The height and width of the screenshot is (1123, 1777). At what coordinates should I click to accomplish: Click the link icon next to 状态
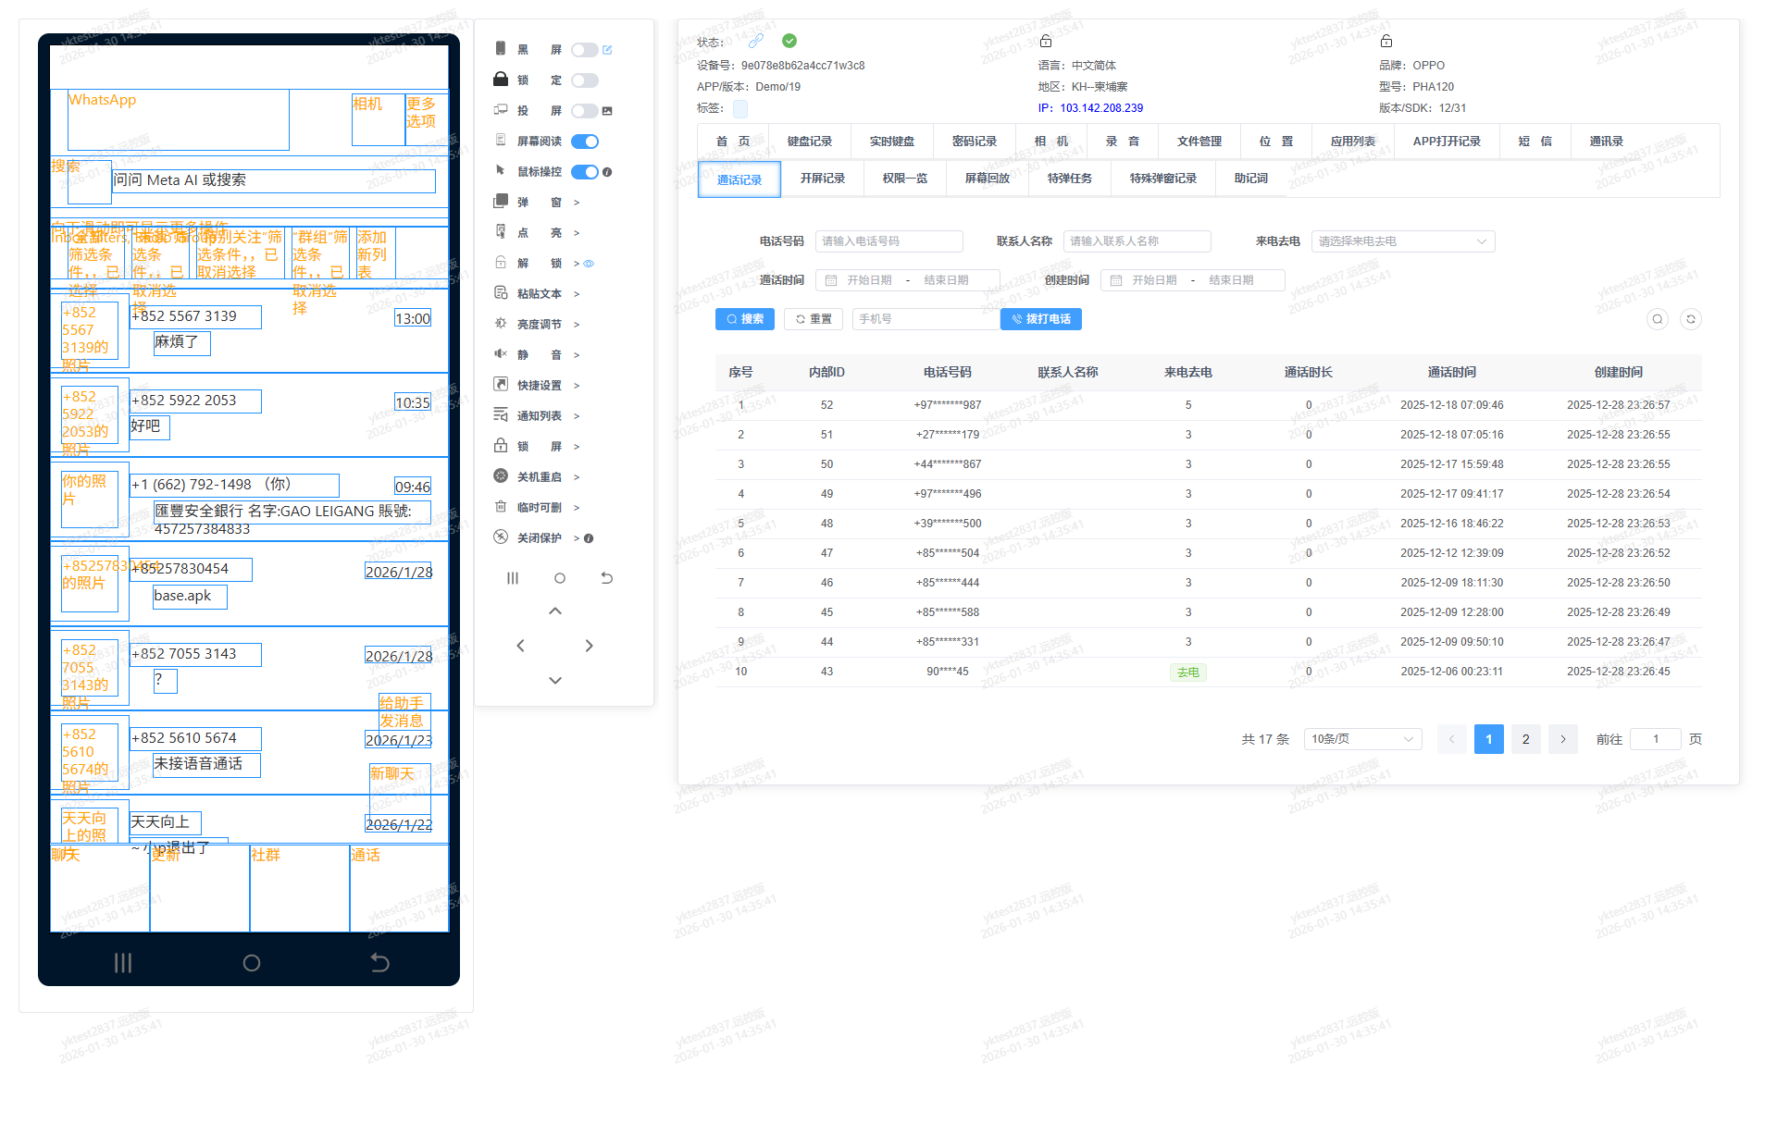(756, 41)
